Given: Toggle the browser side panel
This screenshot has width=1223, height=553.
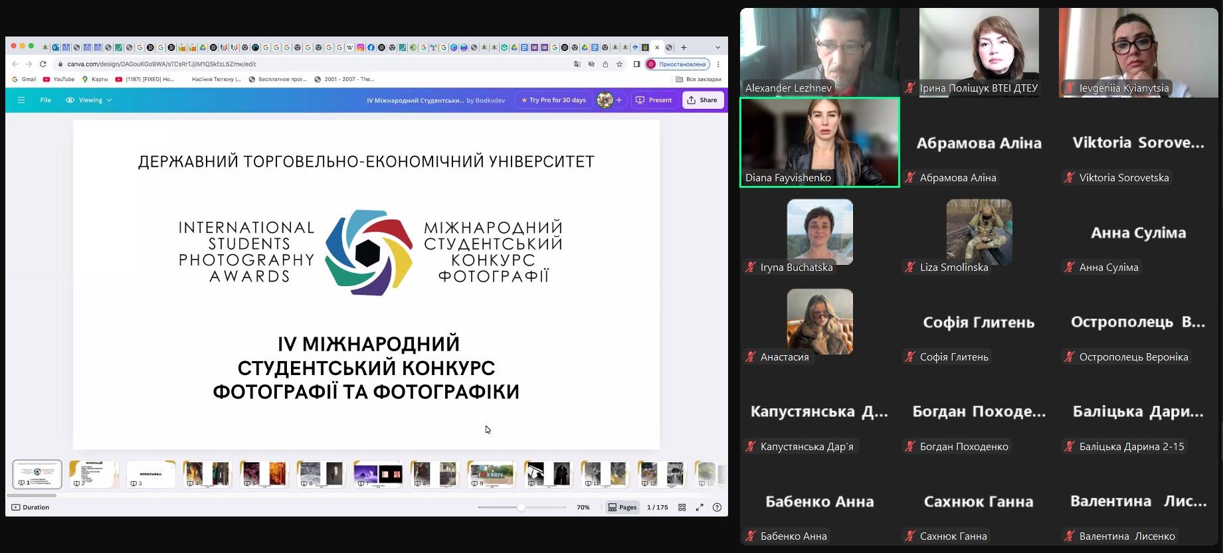Looking at the screenshot, I should (636, 64).
